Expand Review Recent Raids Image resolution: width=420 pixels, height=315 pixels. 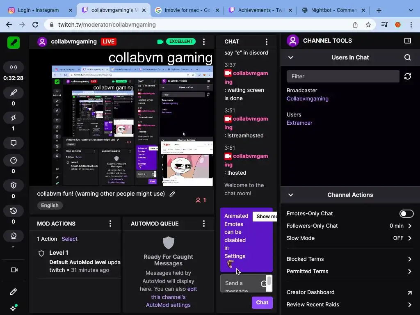350,305
